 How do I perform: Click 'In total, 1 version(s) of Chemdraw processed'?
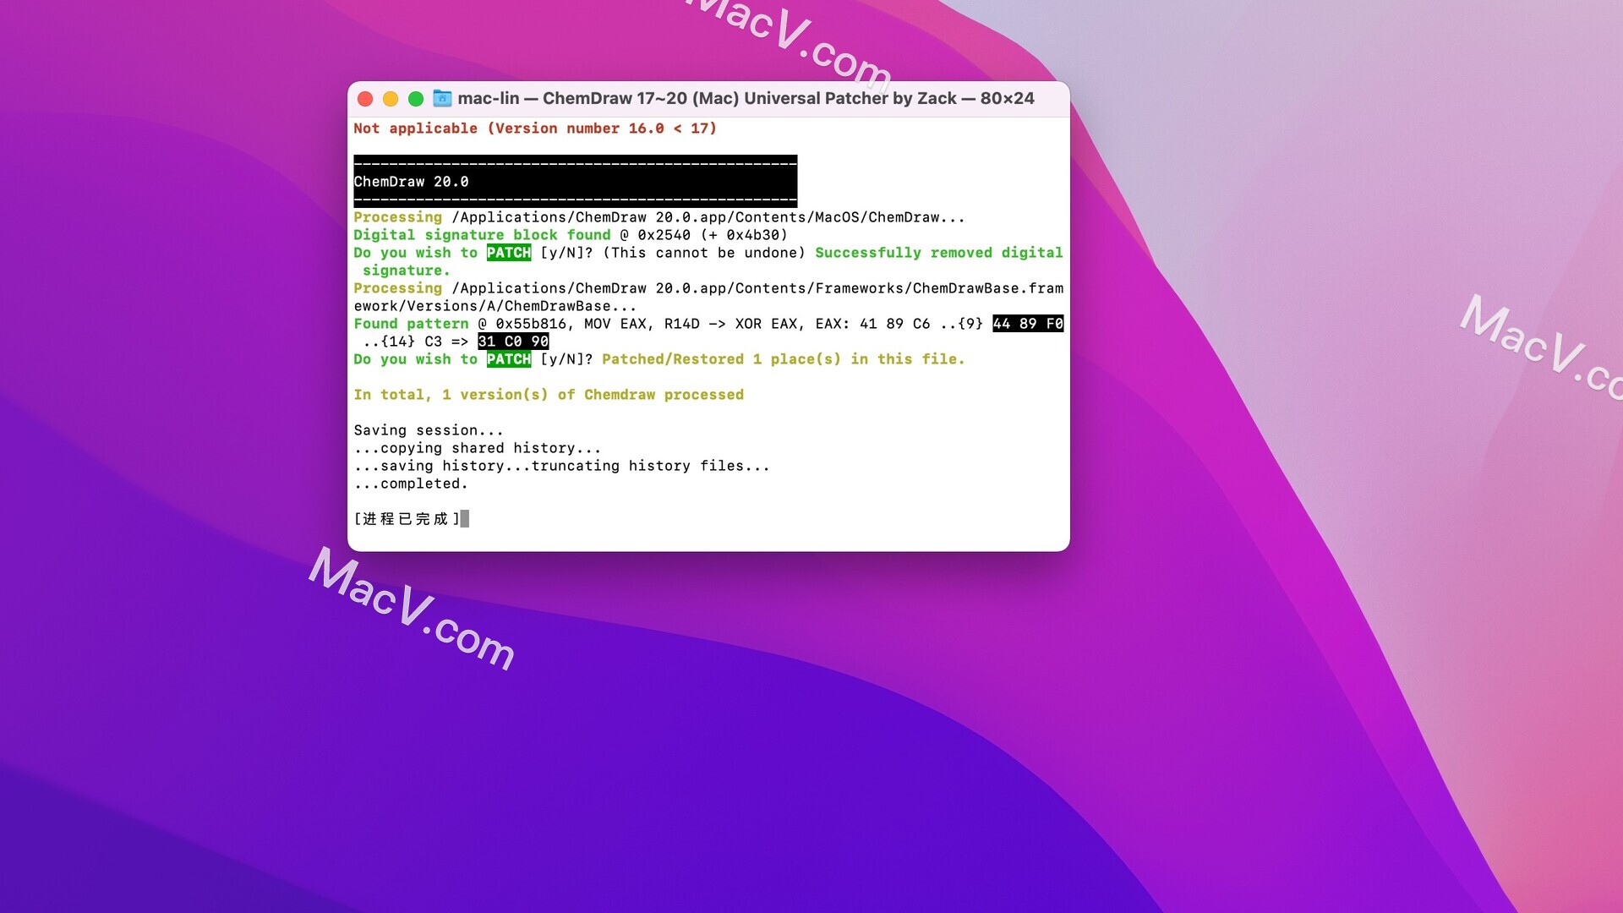pos(549,395)
